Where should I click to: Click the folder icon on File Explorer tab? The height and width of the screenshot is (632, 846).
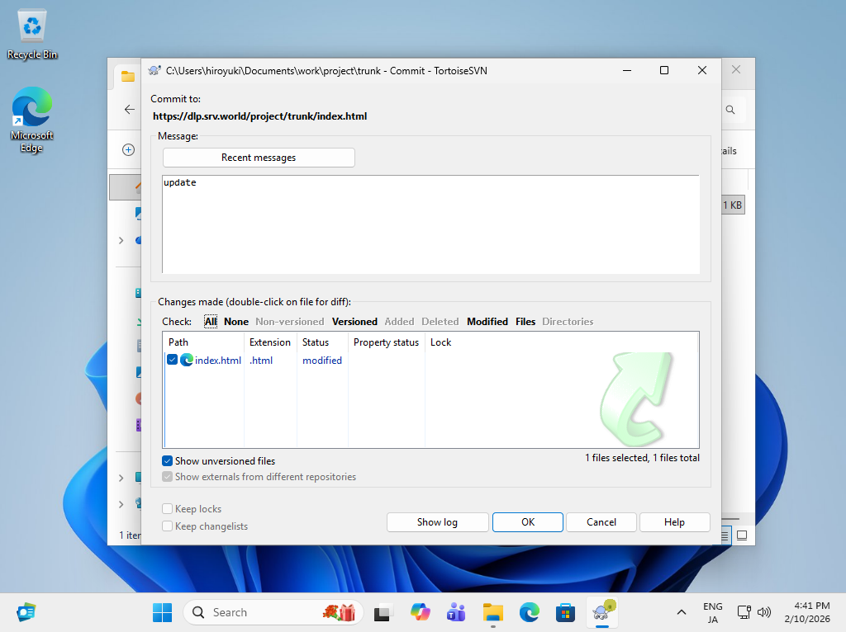point(128,77)
